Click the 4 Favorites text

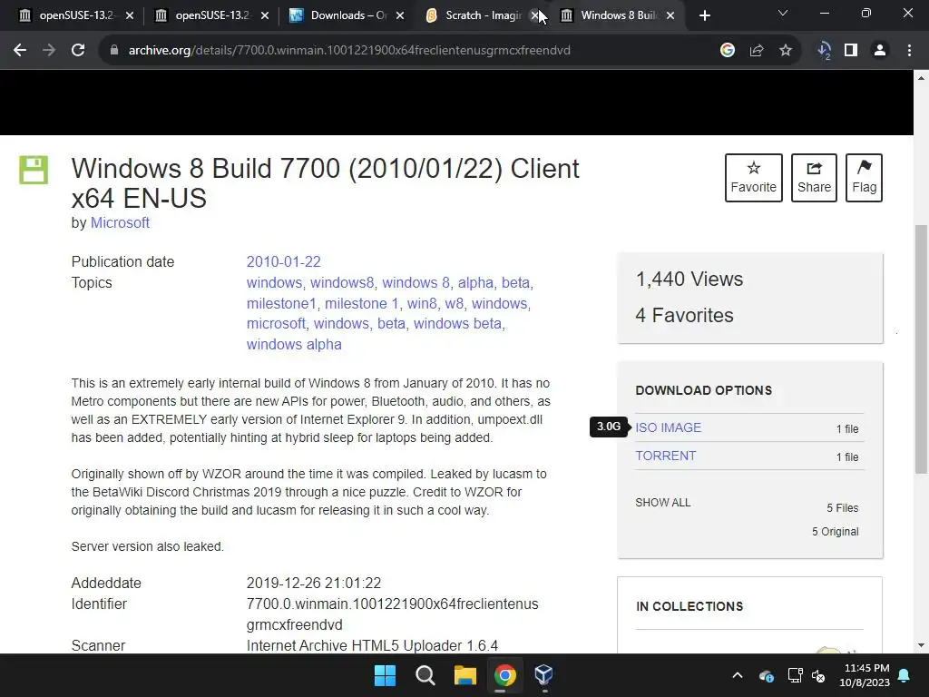684,315
